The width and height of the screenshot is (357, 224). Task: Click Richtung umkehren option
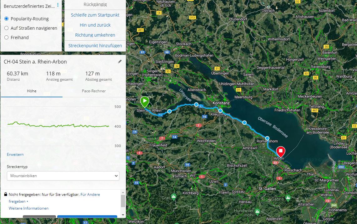point(95,35)
